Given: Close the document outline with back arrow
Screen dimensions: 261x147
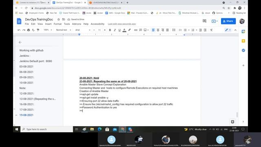Looking at the screenshot, I should pos(20,42).
